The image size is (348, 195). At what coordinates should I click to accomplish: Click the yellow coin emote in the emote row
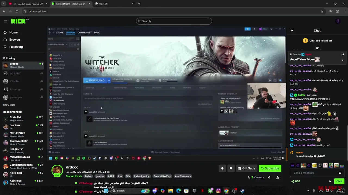[x=314, y=165]
